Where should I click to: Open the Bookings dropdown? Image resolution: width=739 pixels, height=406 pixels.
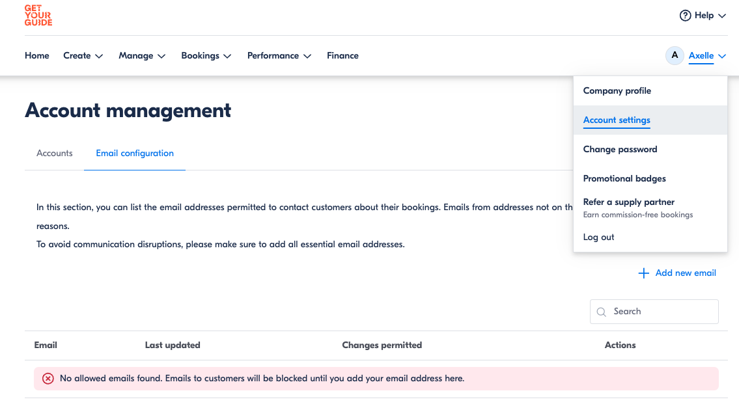(x=206, y=56)
